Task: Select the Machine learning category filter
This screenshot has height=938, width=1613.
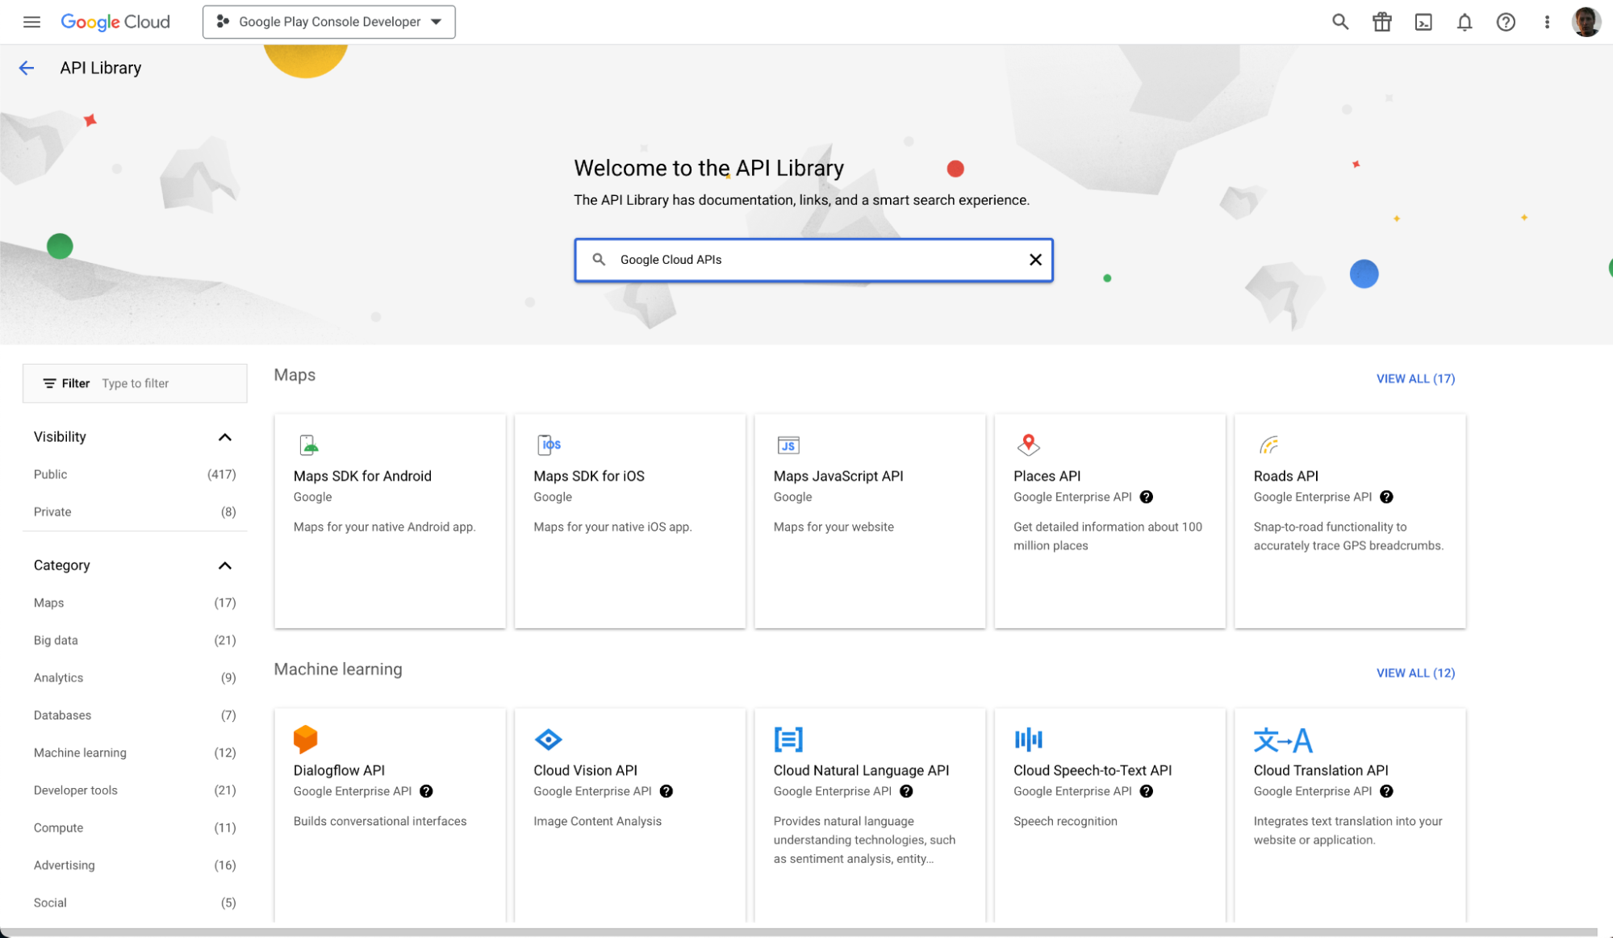Action: [135, 752]
